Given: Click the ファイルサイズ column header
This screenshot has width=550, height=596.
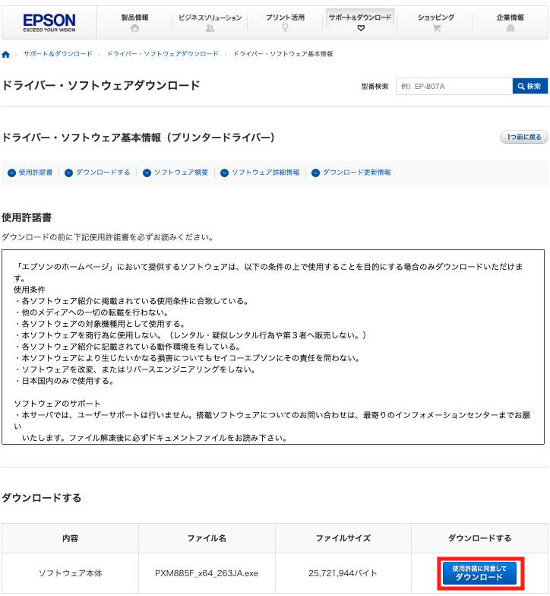Looking at the screenshot, I should click(x=343, y=538).
